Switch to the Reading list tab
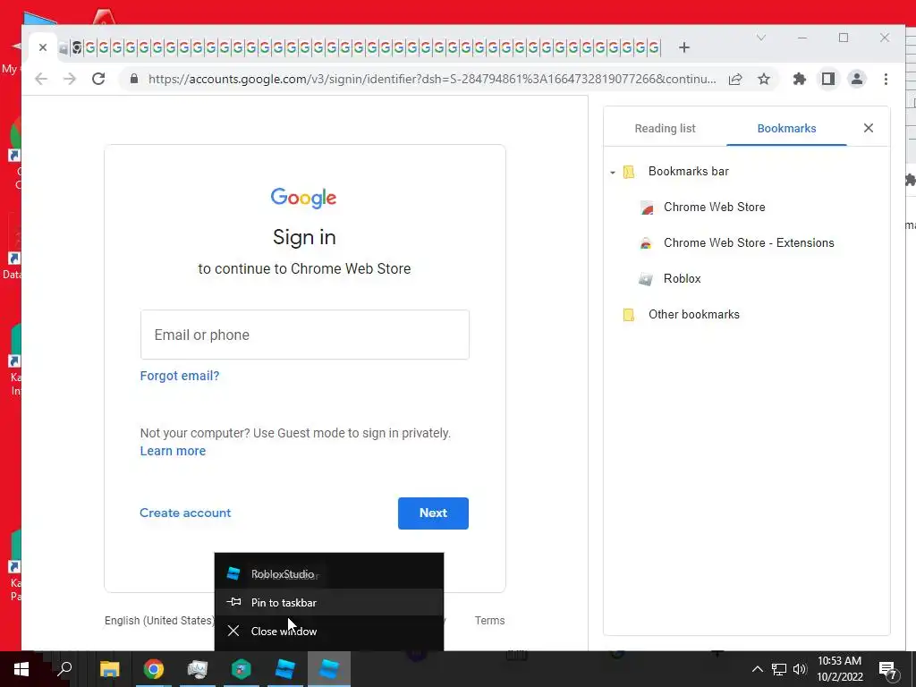 point(665,128)
